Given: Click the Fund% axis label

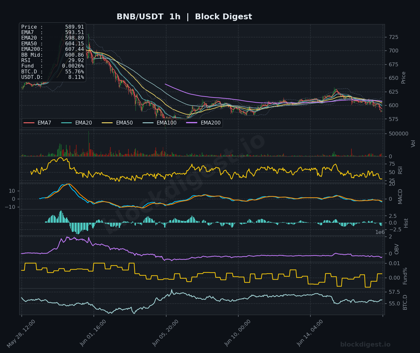Looking at the screenshot, I should (405, 276).
